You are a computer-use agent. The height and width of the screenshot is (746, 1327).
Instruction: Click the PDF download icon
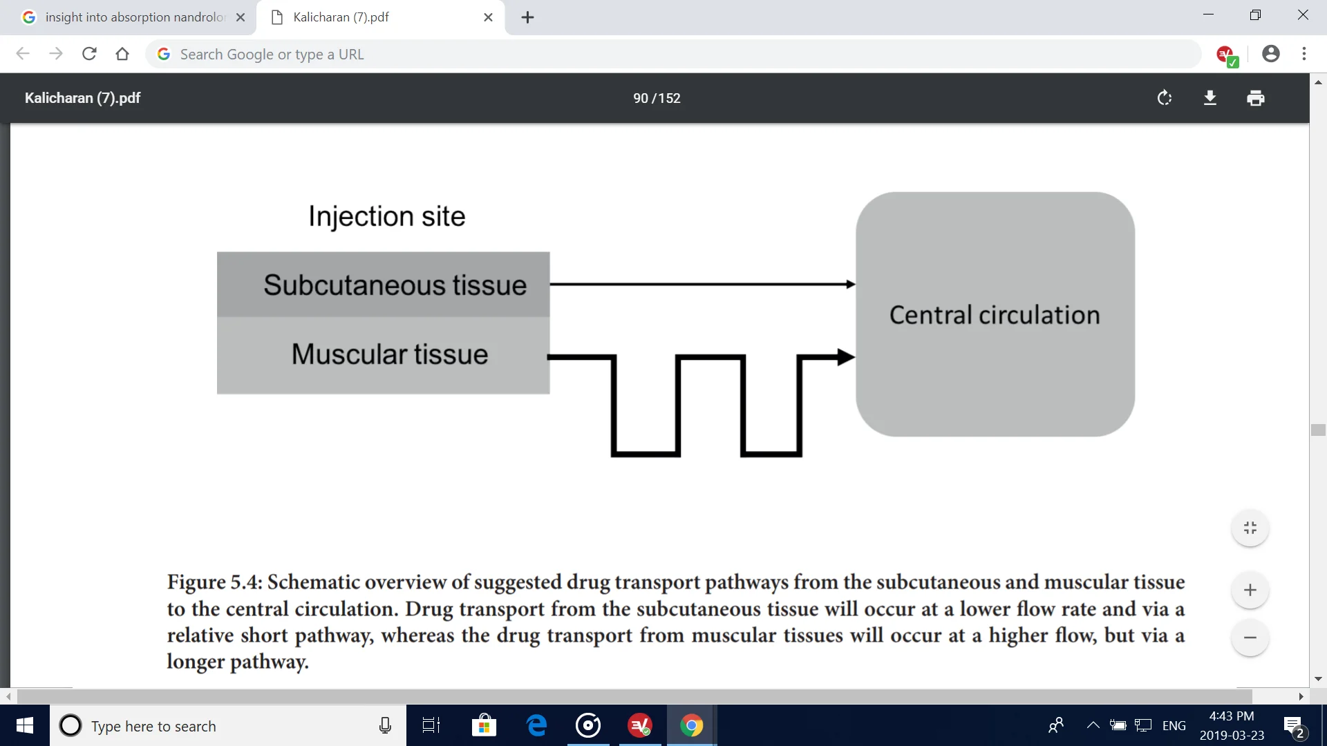click(1209, 97)
